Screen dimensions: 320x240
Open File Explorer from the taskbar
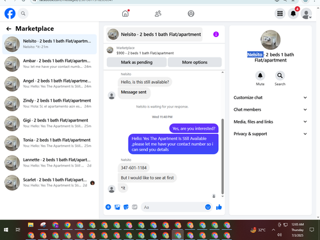coord(31,225)
